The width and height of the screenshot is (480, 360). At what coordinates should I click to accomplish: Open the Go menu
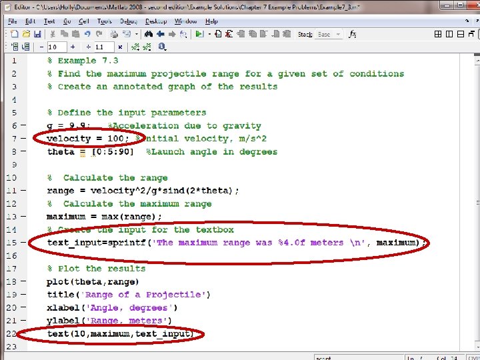(x=67, y=21)
